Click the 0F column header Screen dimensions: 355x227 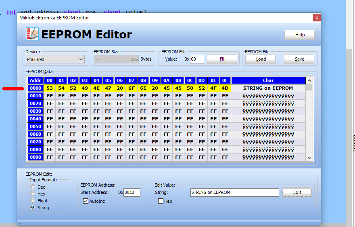[225, 80]
